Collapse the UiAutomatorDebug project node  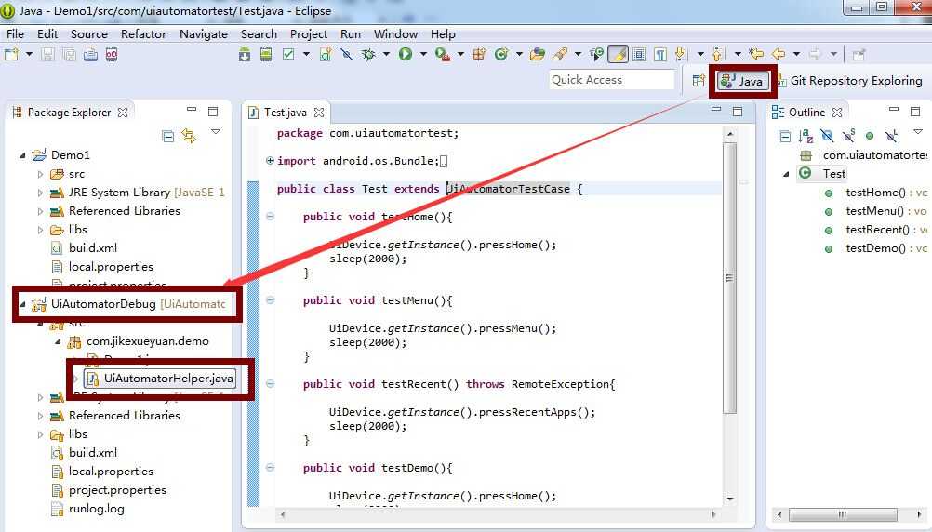(x=22, y=304)
